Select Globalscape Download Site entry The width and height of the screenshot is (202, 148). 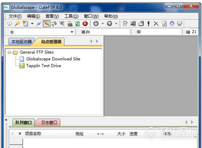53,59
